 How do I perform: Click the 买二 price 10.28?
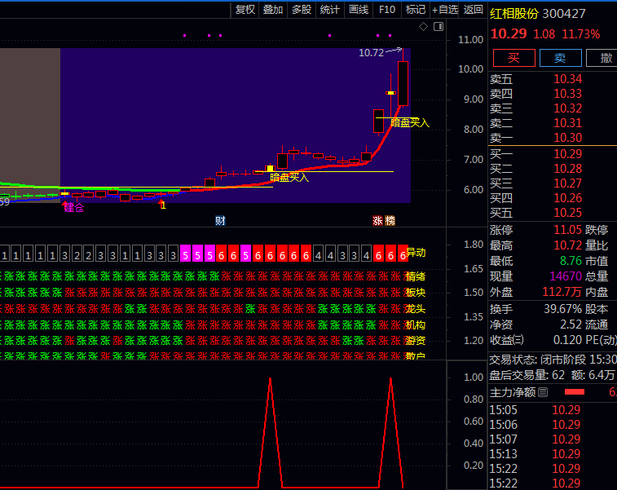pyautogui.click(x=567, y=169)
